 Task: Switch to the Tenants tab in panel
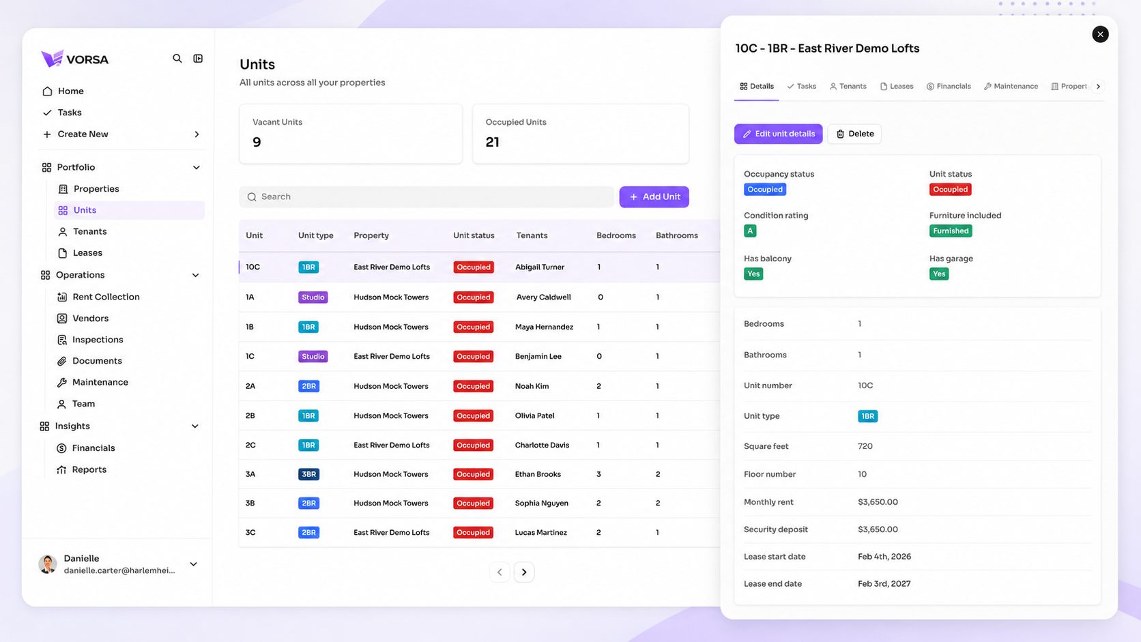point(848,87)
